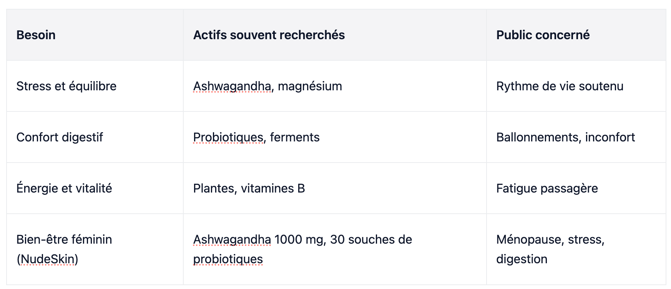Select the Stress et équilibre cell
671x289 pixels.
[x=95, y=86]
